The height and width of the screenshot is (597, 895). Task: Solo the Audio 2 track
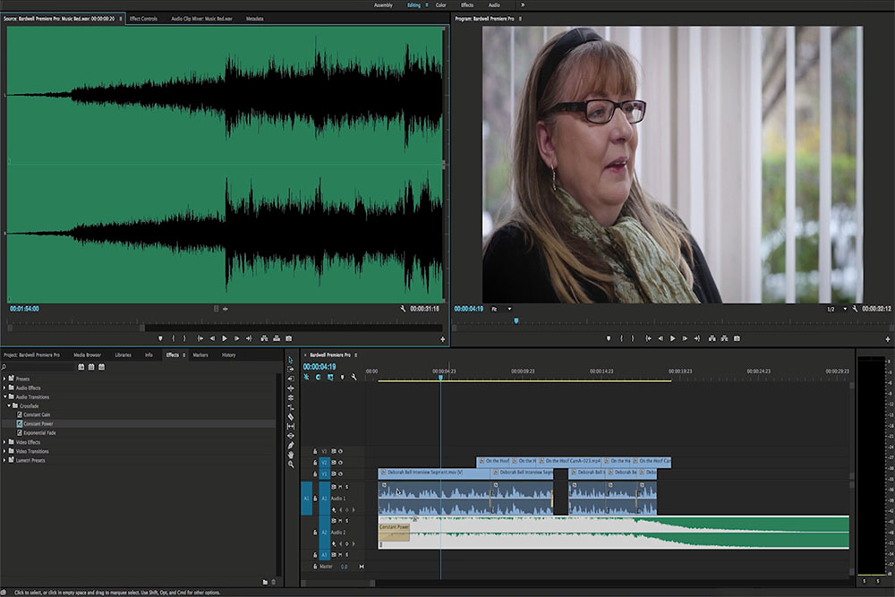pos(346,520)
